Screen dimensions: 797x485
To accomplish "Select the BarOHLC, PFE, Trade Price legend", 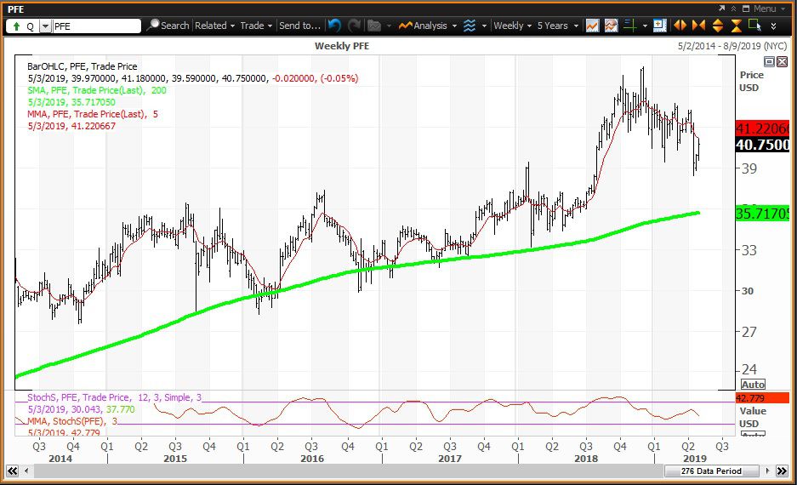I will [x=82, y=66].
